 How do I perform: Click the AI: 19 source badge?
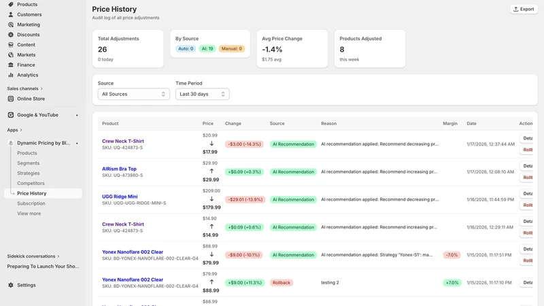point(207,48)
